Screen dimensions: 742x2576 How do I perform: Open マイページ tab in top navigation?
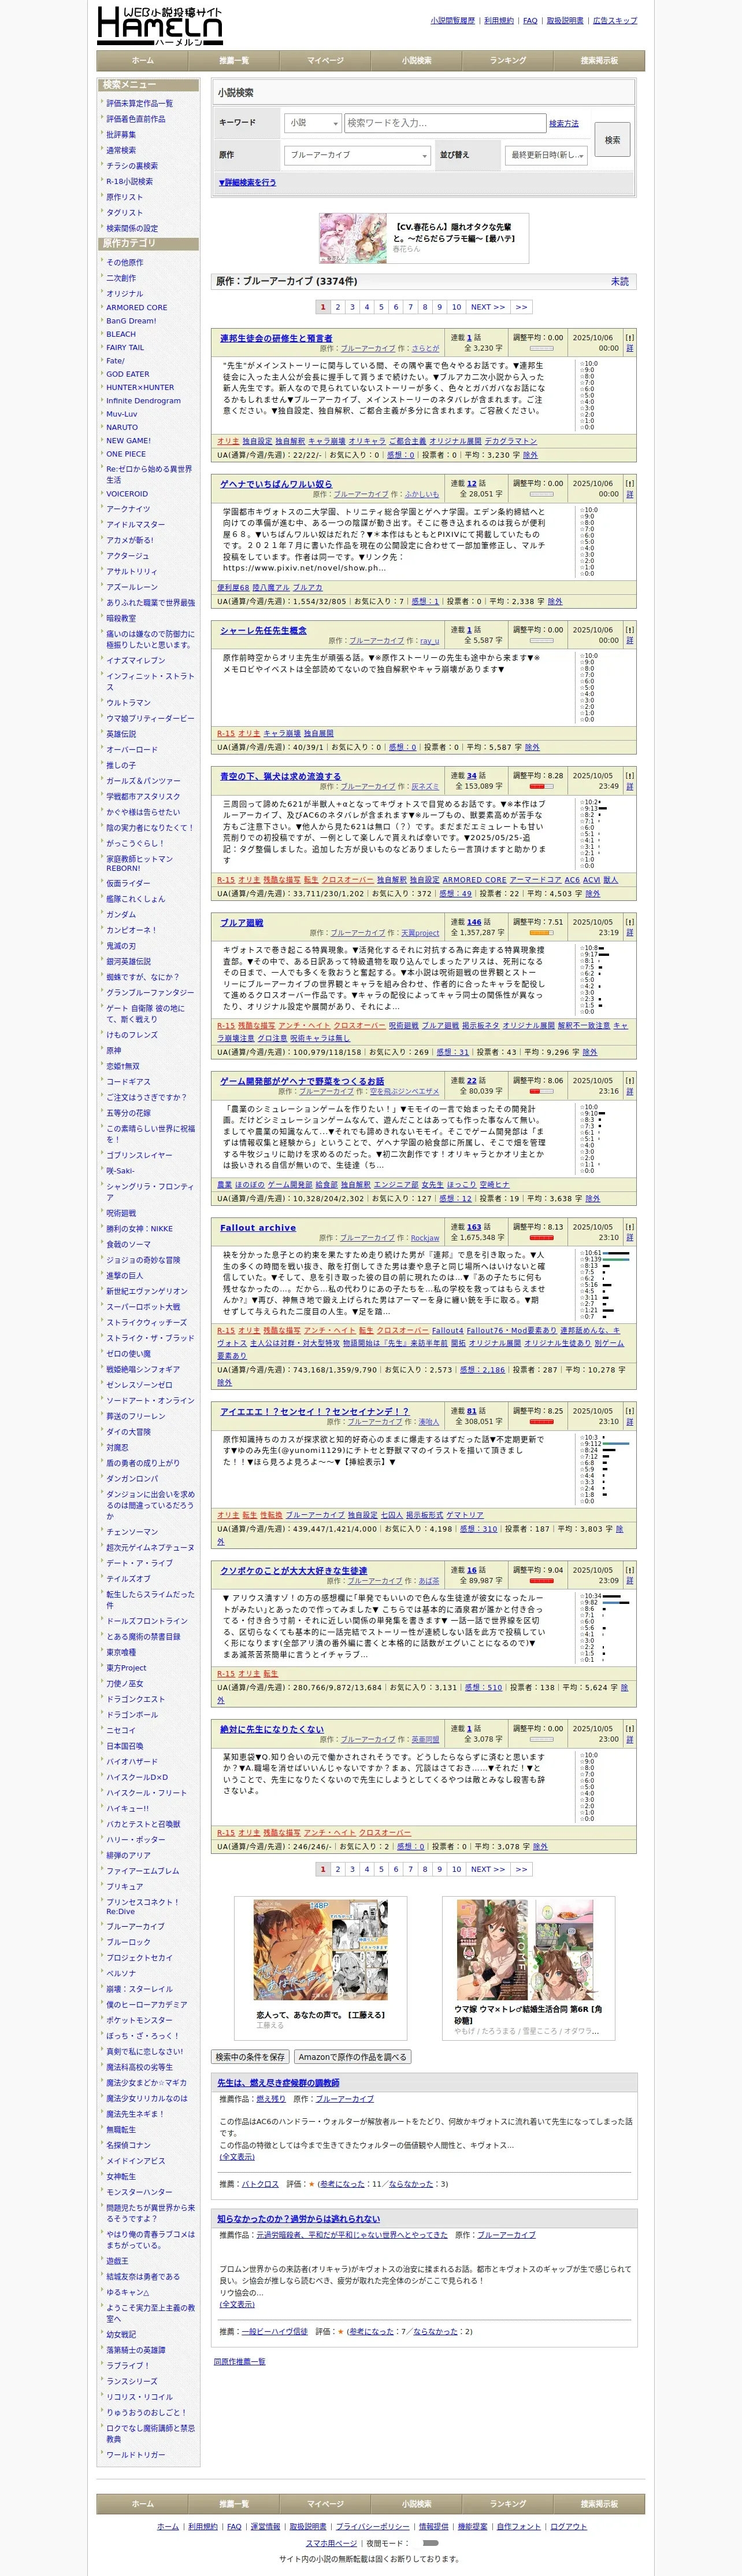pos(325,61)
